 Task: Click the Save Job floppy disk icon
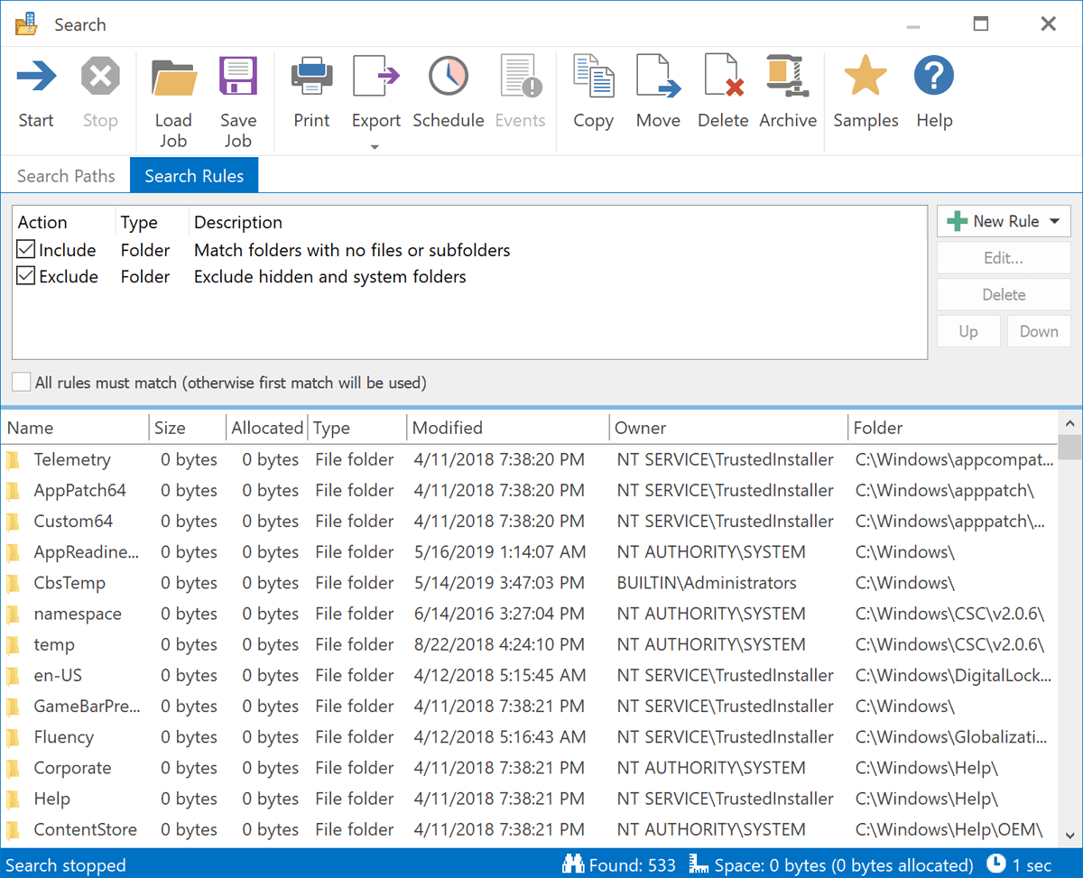(238, 77)
